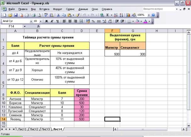This screenshot has width=191, height=137.
Task: Open the 100% zoom dropdown
Action: [149, 15]
